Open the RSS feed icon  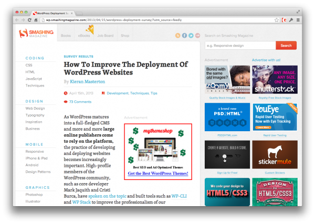178,36
